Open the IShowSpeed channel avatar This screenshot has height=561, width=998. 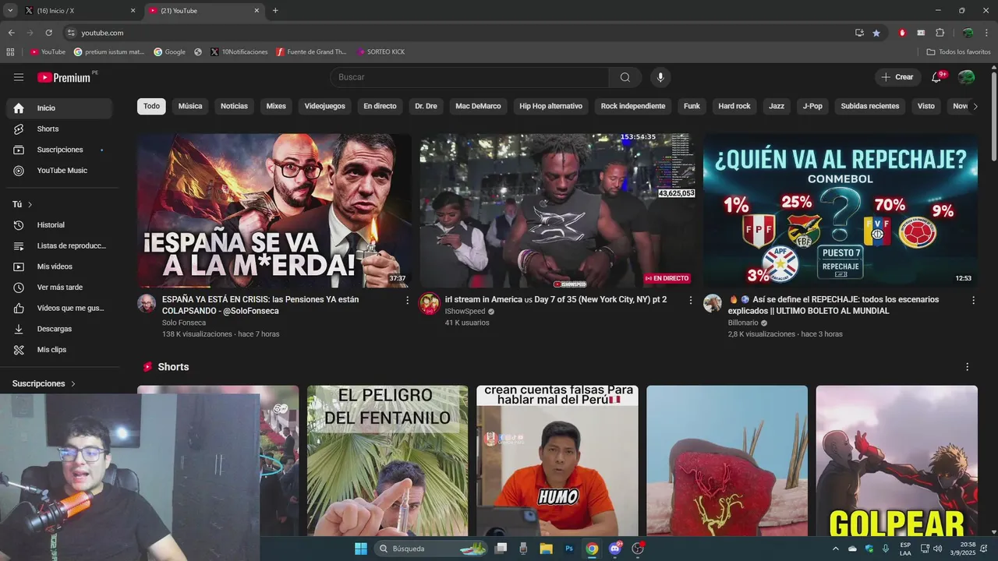point(429,303)
